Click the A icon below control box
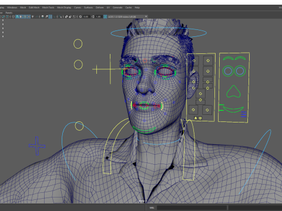This screenshot has height=211, width=282. pos(196,118)
